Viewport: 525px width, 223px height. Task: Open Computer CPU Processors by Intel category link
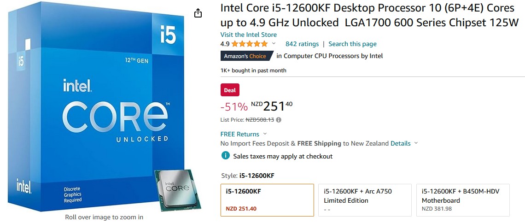pos(333,56)
